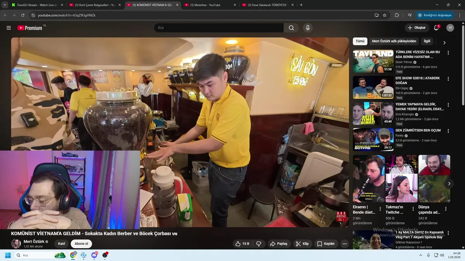The height and width of the screenshot is (261, 465).
Task: Open Windows Start menu
Action: [8, 255]
